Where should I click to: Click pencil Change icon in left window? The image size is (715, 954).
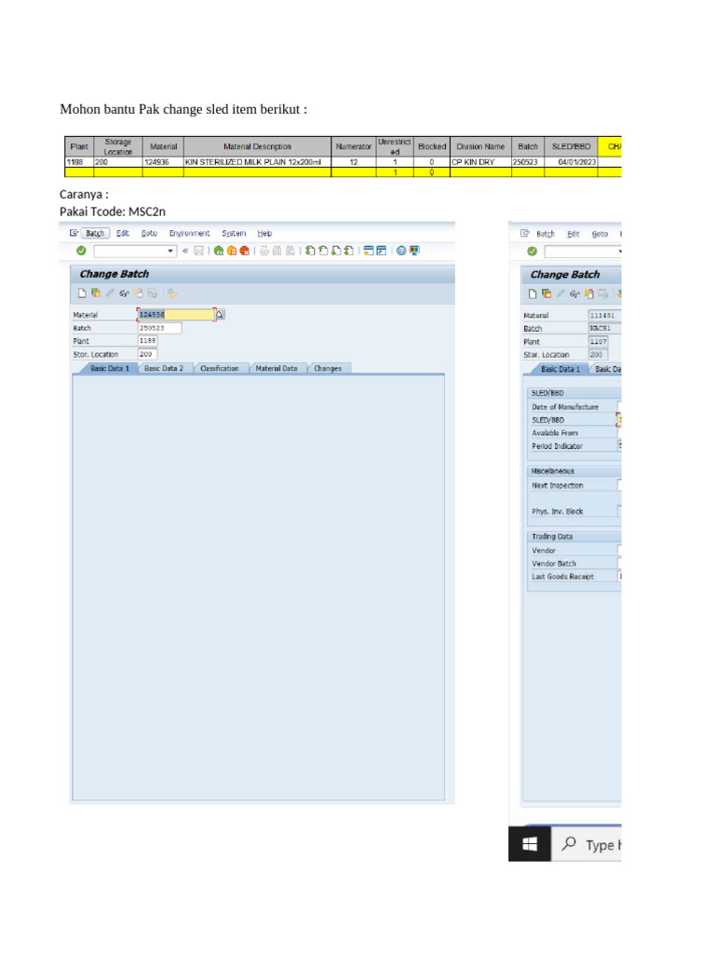pos(110,293)
